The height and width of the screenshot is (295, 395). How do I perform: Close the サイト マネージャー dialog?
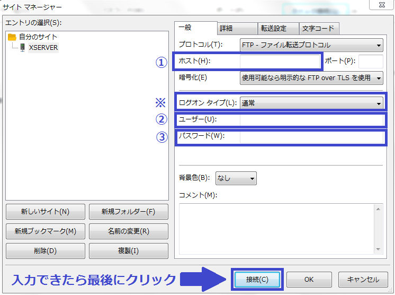point(381,6)
